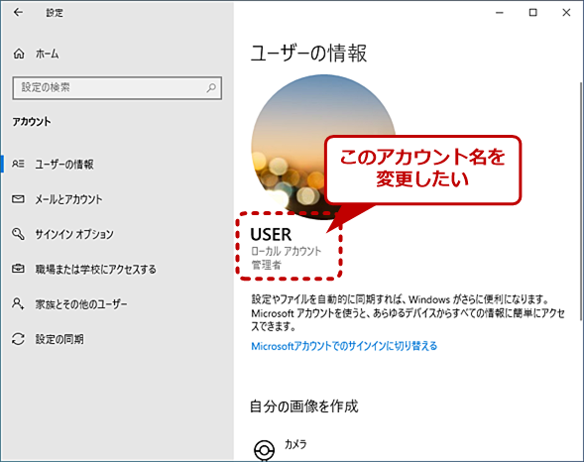Click the ローカル アカウント text
This screenshot has height=462, width=584.
coord(286,251)
